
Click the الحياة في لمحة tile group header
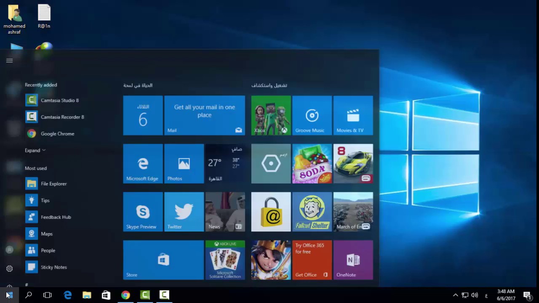tap(138, 85)
